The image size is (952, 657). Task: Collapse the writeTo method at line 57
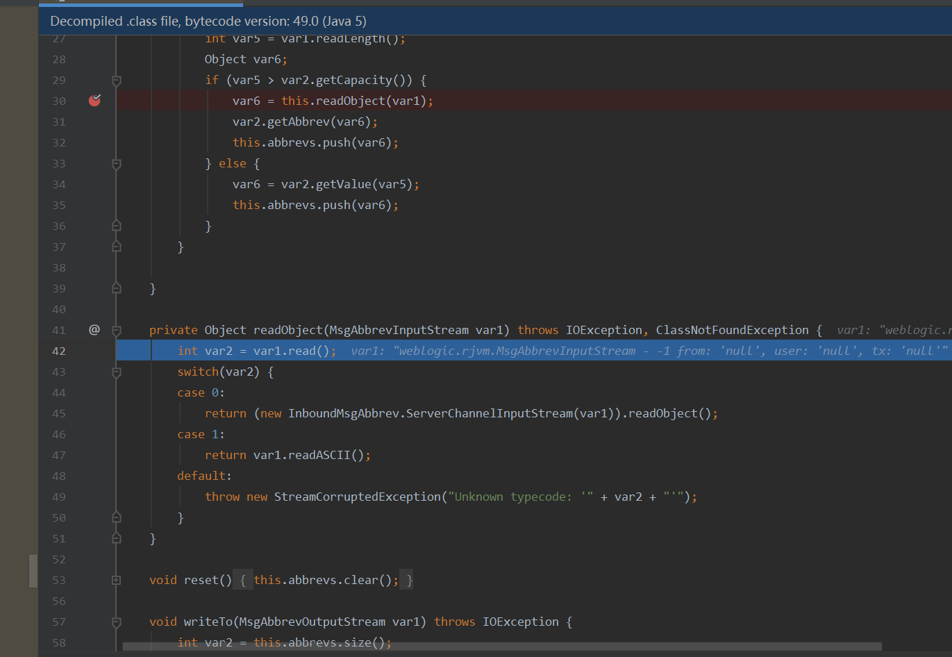117,622
